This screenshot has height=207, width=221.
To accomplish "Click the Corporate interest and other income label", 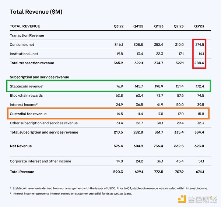I will [41, 161].
